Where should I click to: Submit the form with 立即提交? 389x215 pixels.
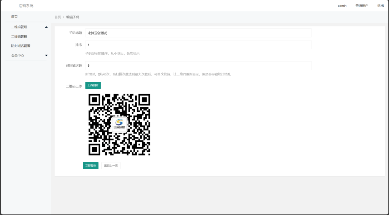click(x=90, y=166)
